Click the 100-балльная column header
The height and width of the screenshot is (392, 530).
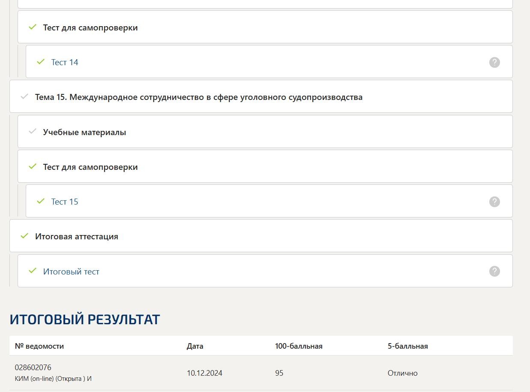click(299, 346)
